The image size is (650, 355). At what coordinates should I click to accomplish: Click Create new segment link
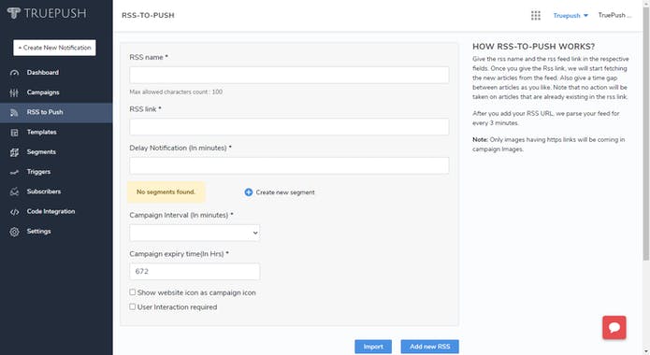coord(285,192)
